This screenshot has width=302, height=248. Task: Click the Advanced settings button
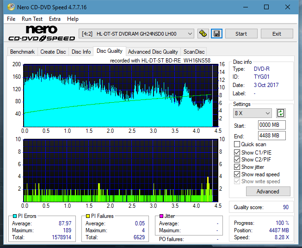pos(268,192)
